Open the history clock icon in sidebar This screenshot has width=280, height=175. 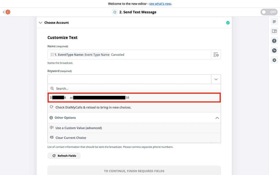[x=274, y=50]
